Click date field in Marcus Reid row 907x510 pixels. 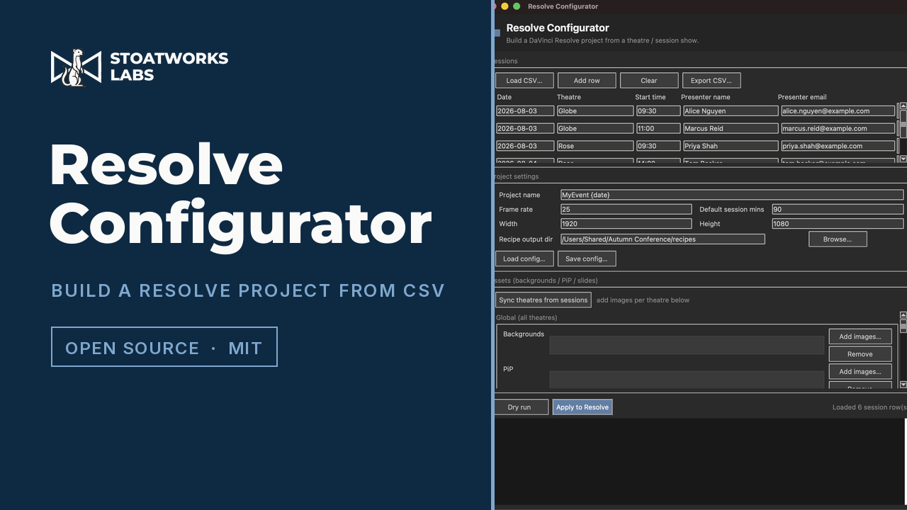525,128
